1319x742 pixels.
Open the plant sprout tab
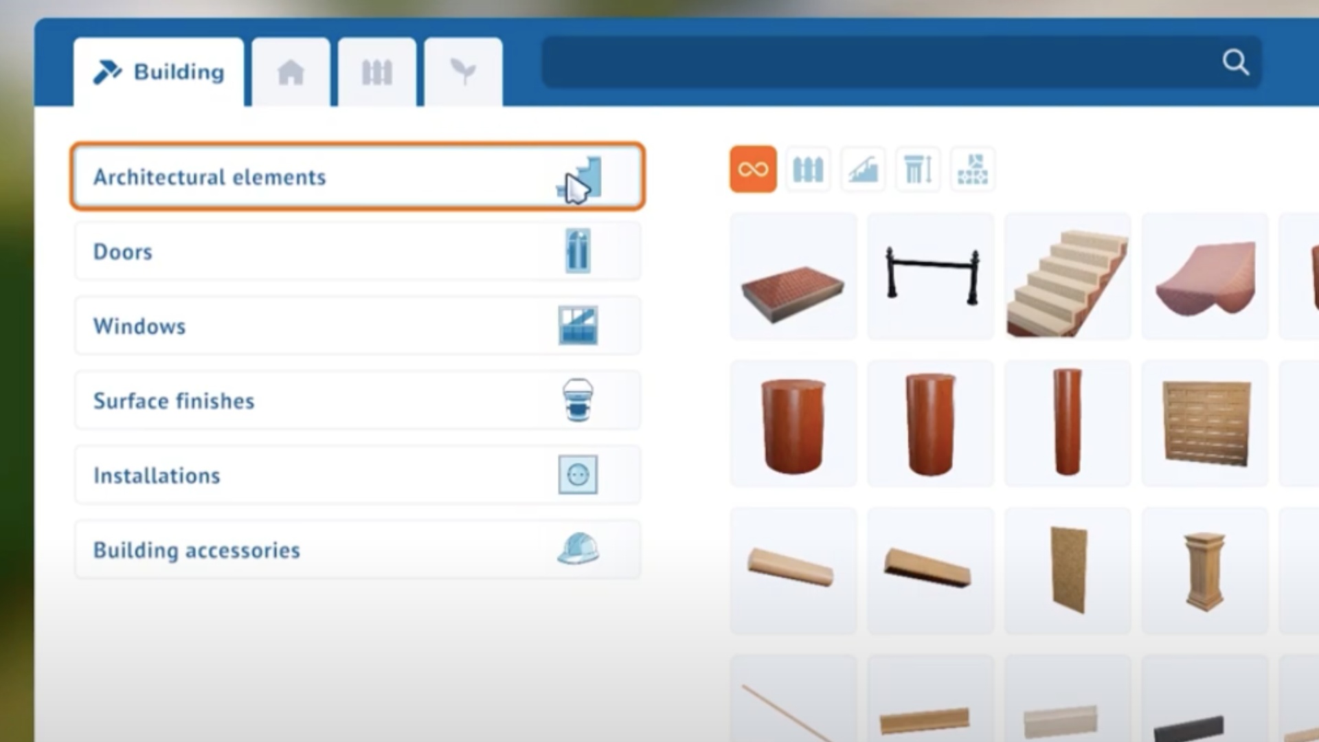coord(463,72)
